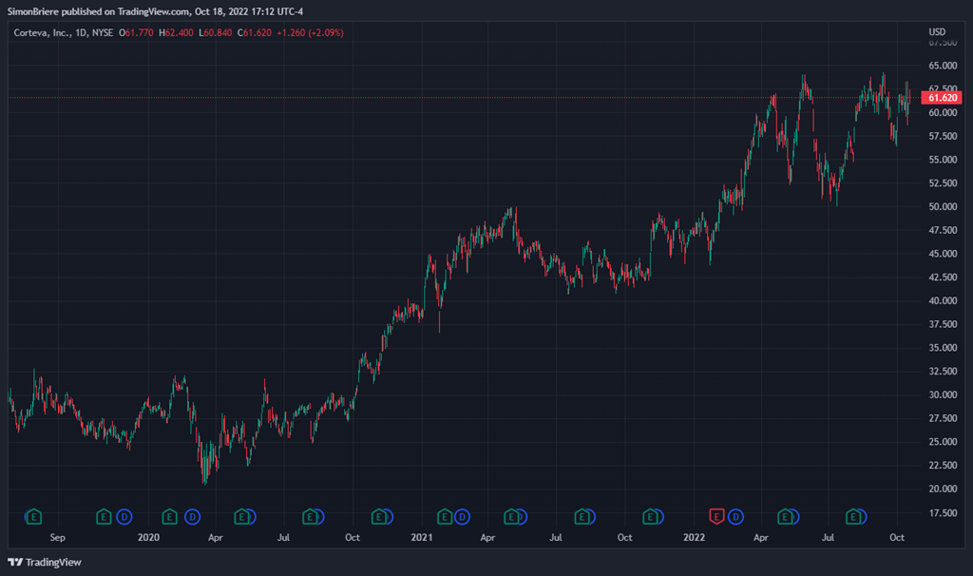
Task: Click the blue dividend marker right of 2021
Action: click(462, 516)
